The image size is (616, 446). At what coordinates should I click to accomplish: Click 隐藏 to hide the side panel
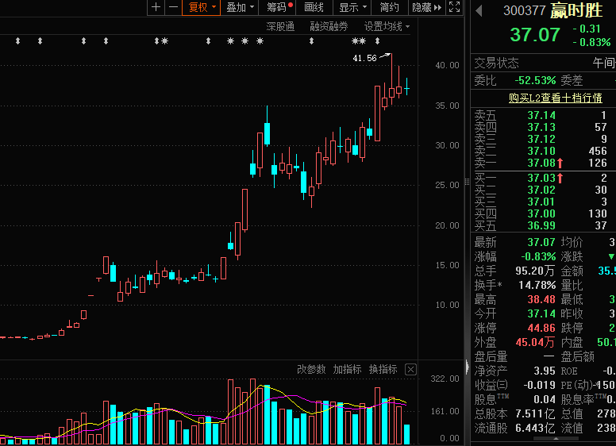[426, 7]
